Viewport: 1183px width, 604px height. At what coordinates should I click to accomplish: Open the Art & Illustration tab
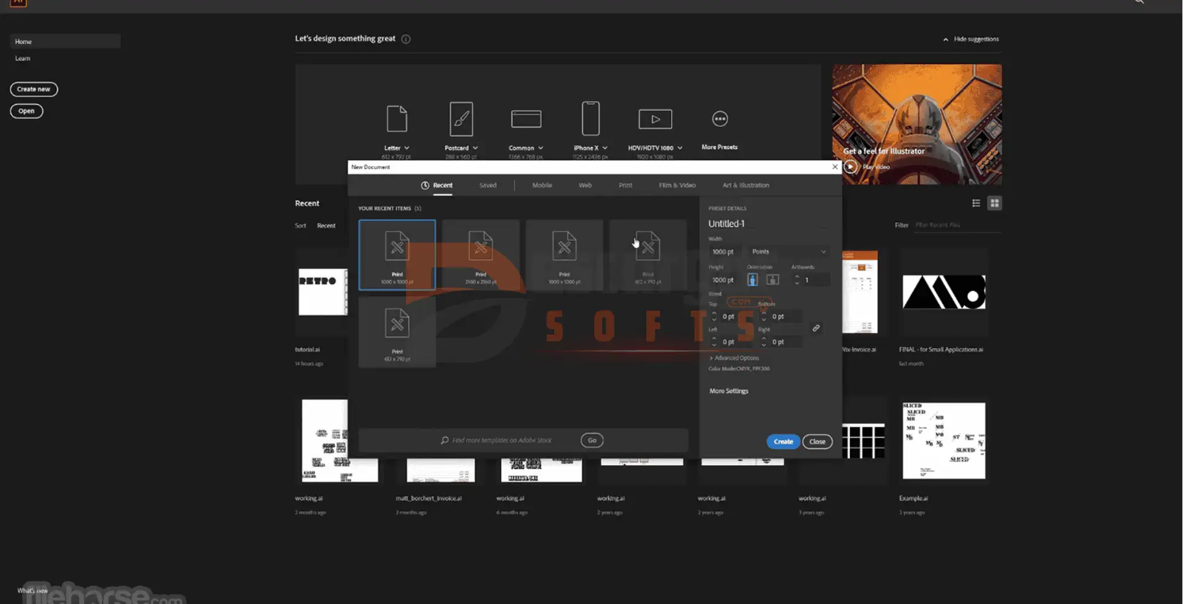pyautogui.click(x=745, y=185)
